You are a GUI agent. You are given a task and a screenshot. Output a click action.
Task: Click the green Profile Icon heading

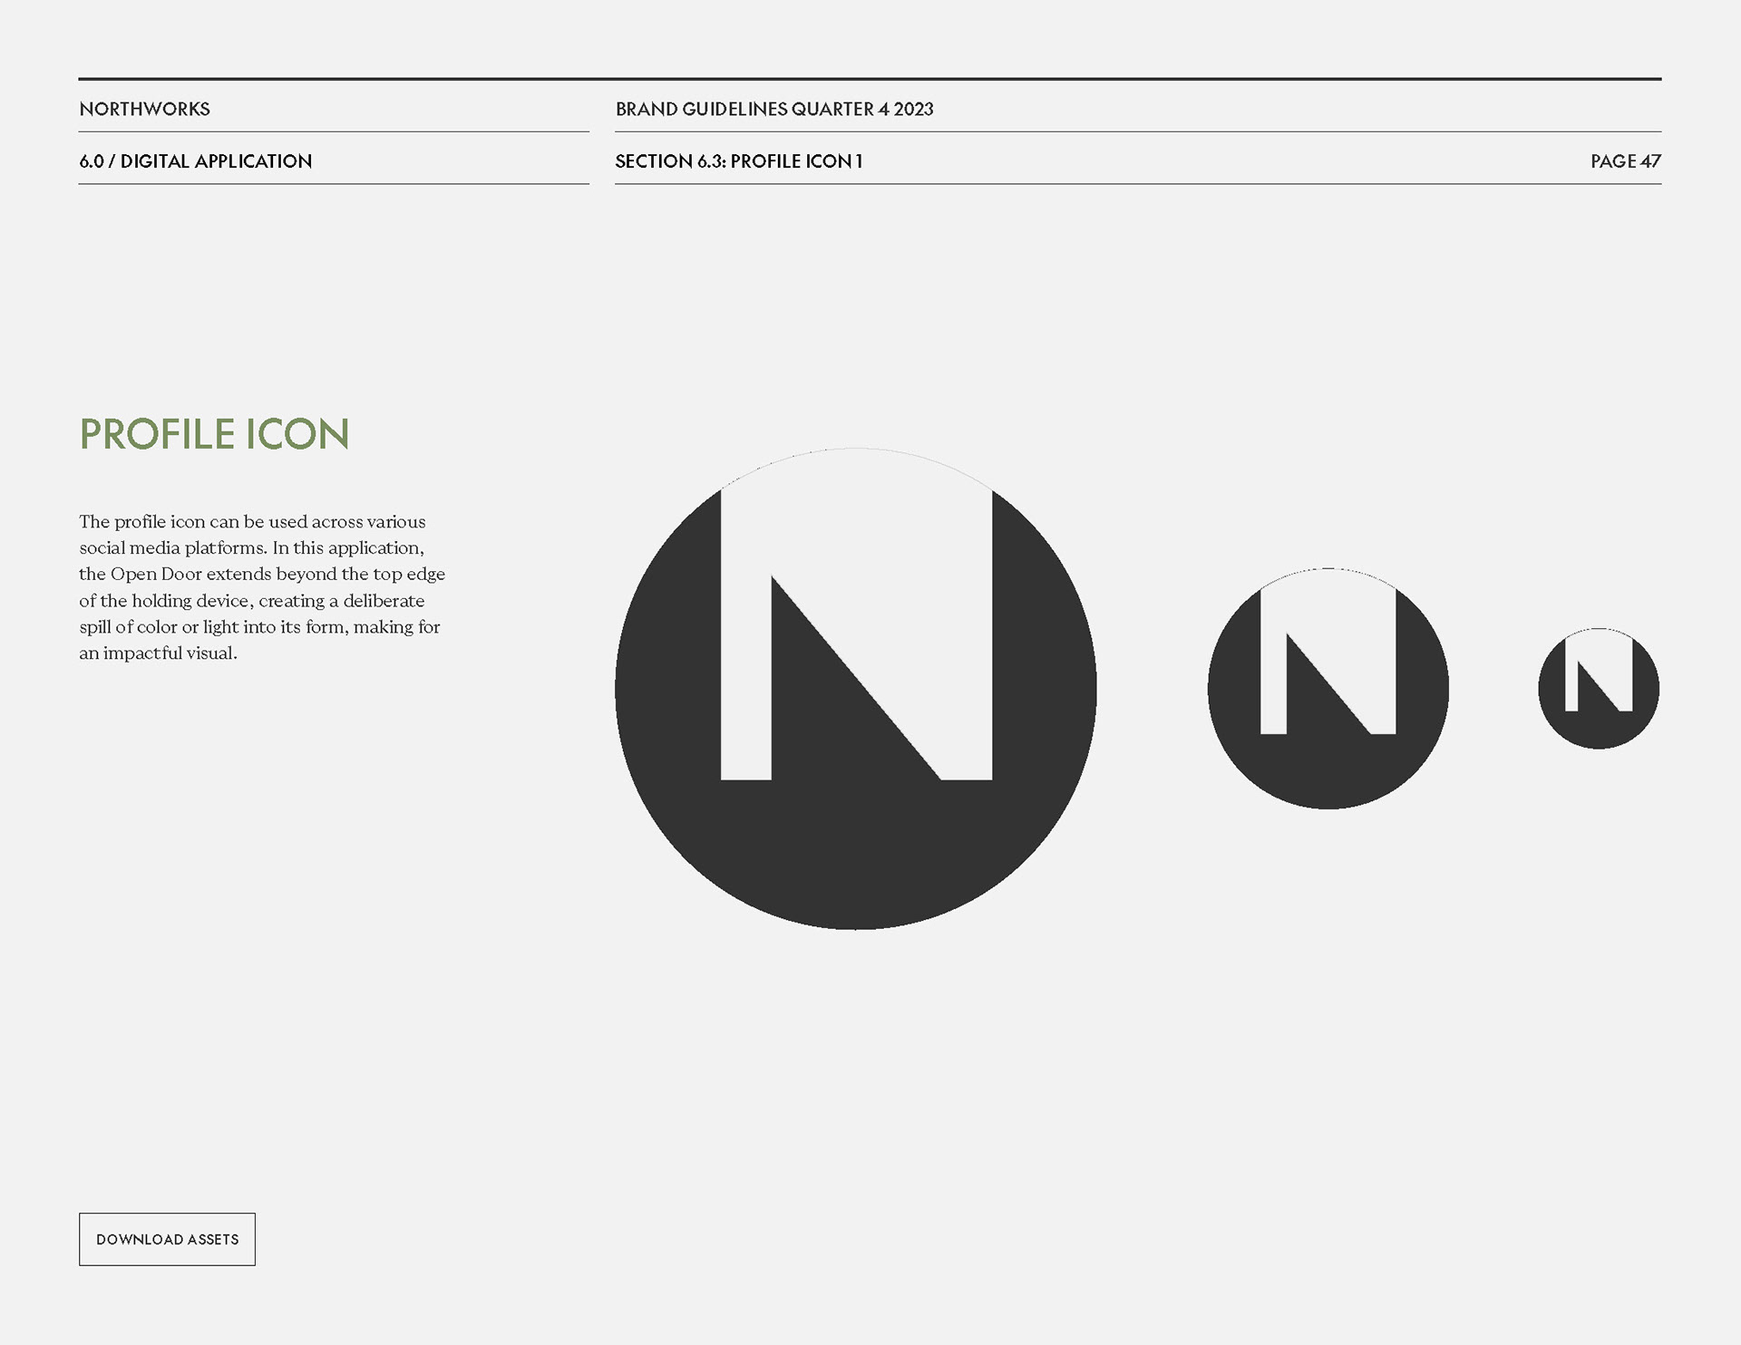[x=214, y=434]
